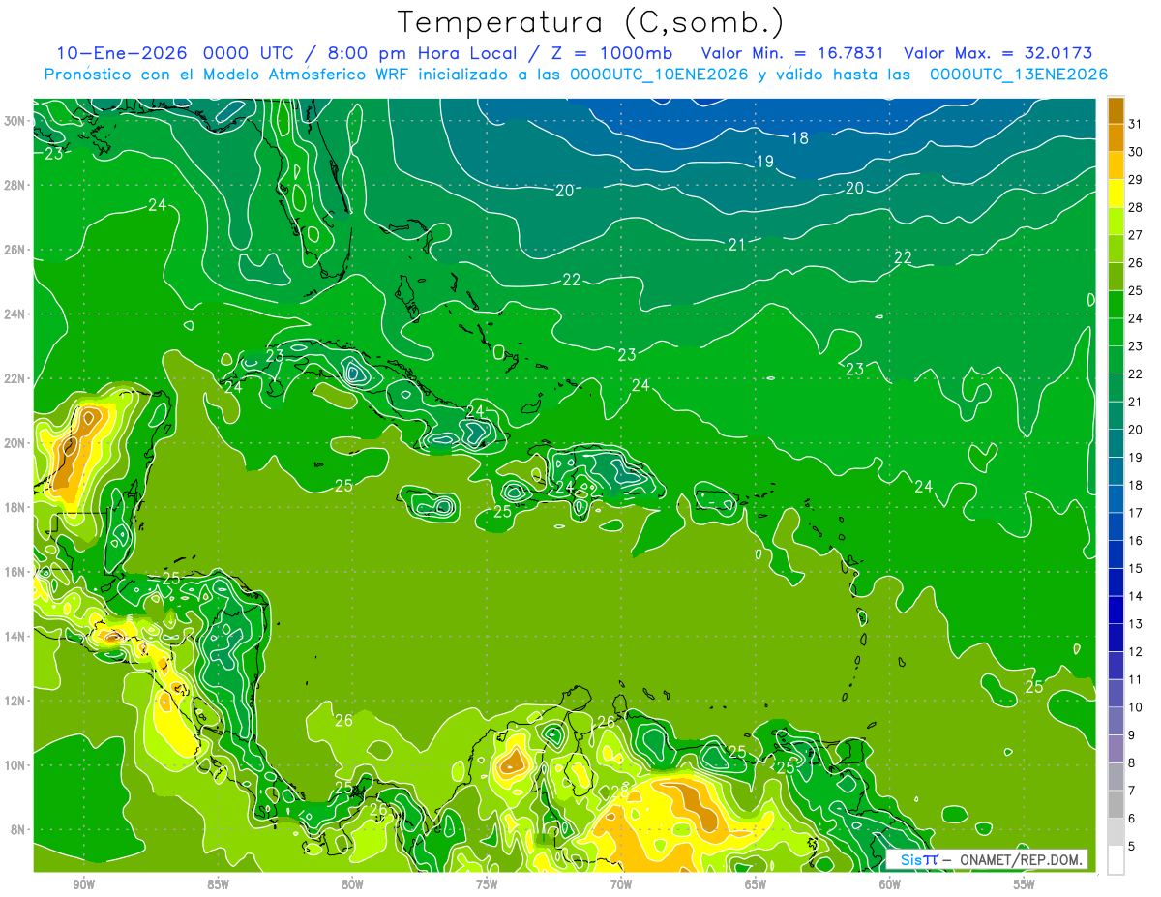Click the "16N" latitude axis label
This screenshot has width=1161, height=897.
pyautogui.click(x=15, y=572)
